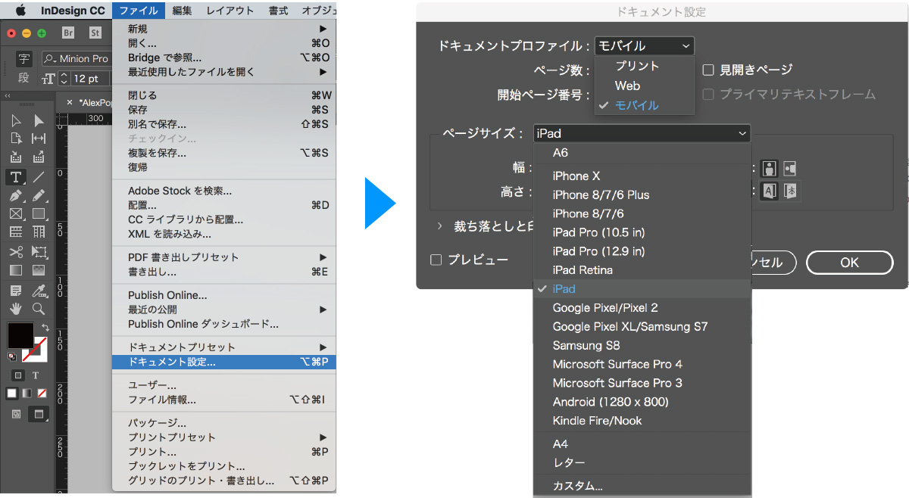The height and width of the screenshot is (498, 909).
Task: Open ドキュメントプロファイル dropdown
Action: point(644,46)
